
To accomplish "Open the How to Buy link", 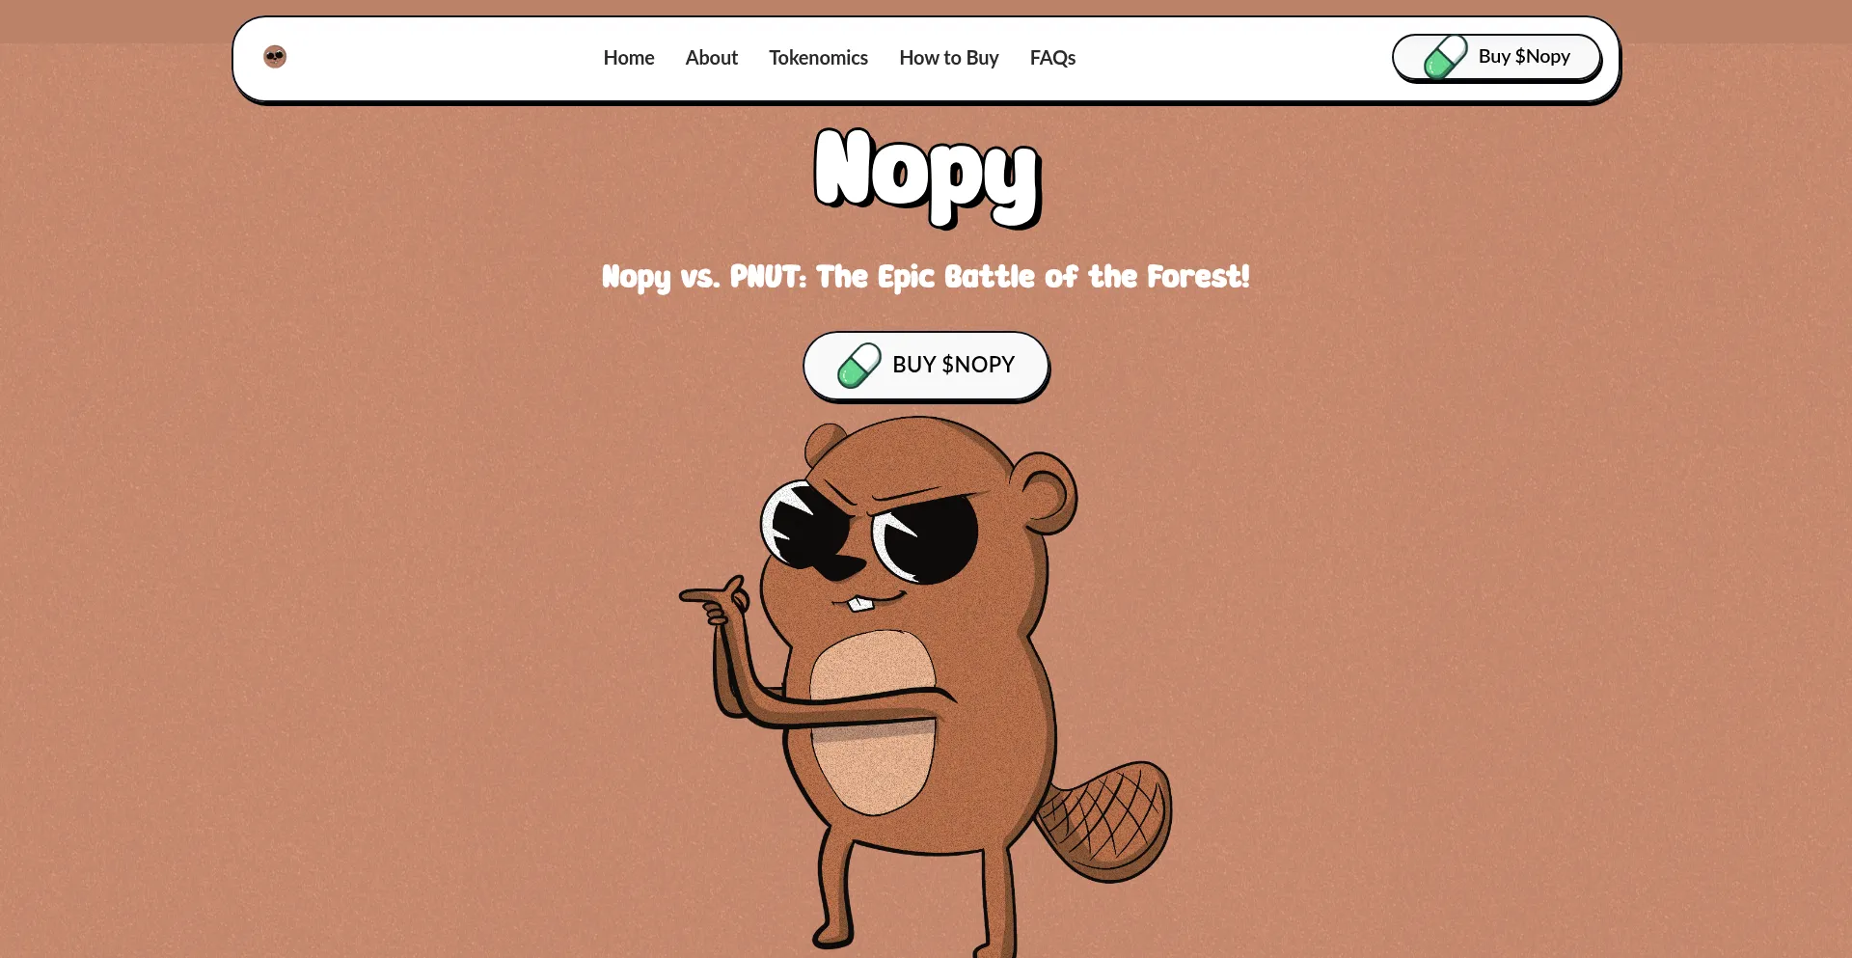I will (949, 58).
